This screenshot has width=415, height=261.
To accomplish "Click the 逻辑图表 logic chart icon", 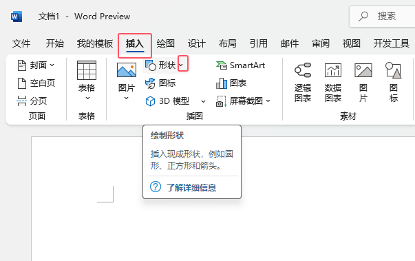I will coord(303,70).
